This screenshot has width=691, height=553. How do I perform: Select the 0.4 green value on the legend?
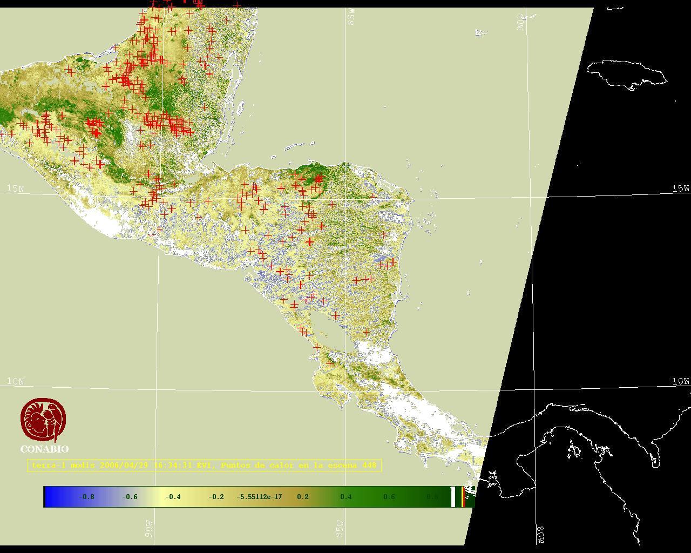click(345, 497)
